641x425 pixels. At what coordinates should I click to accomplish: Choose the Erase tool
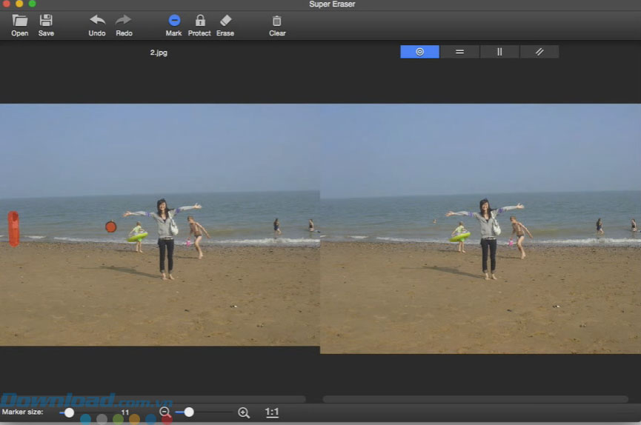[x=225, y=21]
